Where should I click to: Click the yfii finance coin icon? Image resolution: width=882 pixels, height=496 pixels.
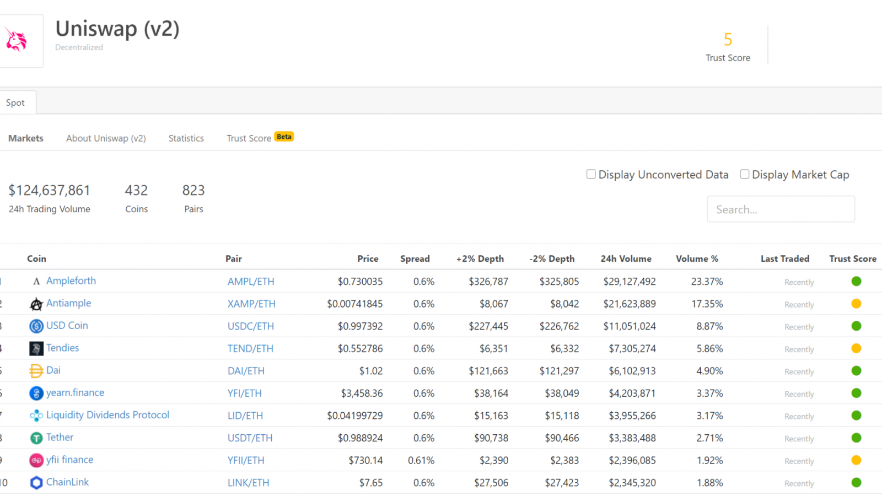(x=36, y=460)
